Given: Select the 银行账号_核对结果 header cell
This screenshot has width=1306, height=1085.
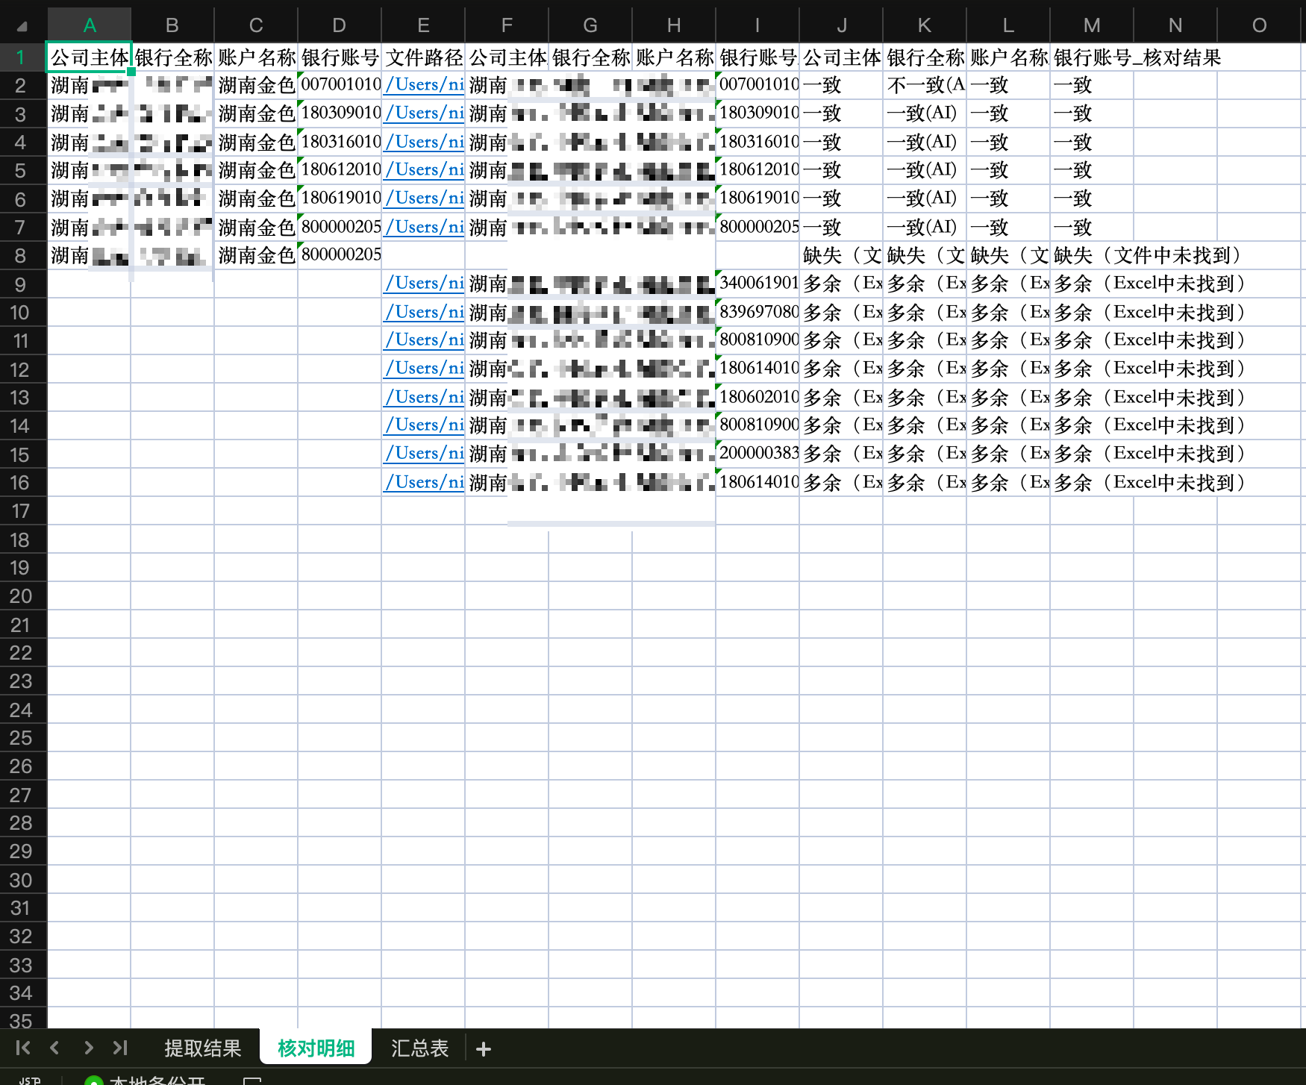Looking at the screenshot, I should 1091,57.
